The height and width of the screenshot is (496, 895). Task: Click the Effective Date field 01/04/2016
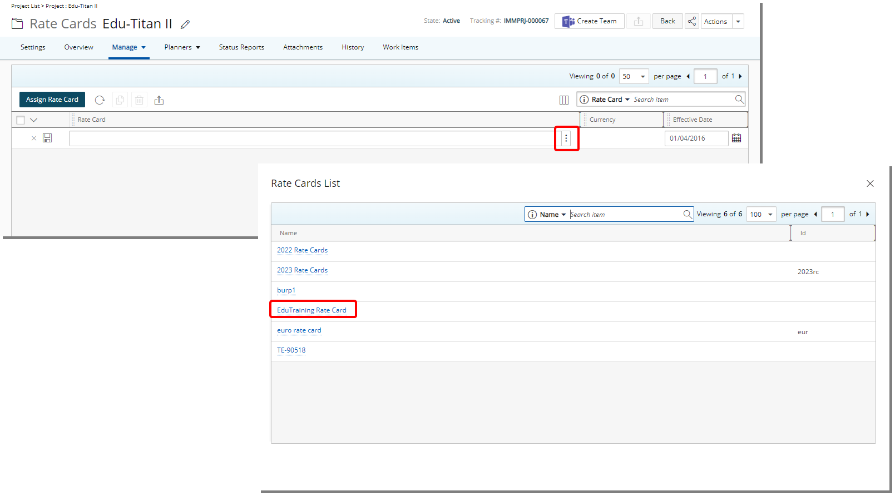[x=696, y=138]
